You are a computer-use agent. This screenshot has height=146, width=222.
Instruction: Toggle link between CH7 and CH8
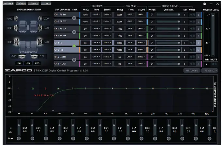(74, 60)
